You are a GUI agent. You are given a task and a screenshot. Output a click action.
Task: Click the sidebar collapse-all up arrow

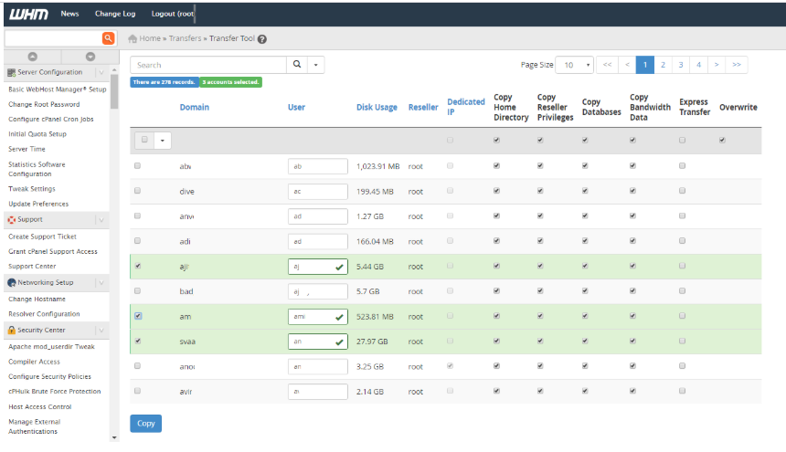[32, 57]
